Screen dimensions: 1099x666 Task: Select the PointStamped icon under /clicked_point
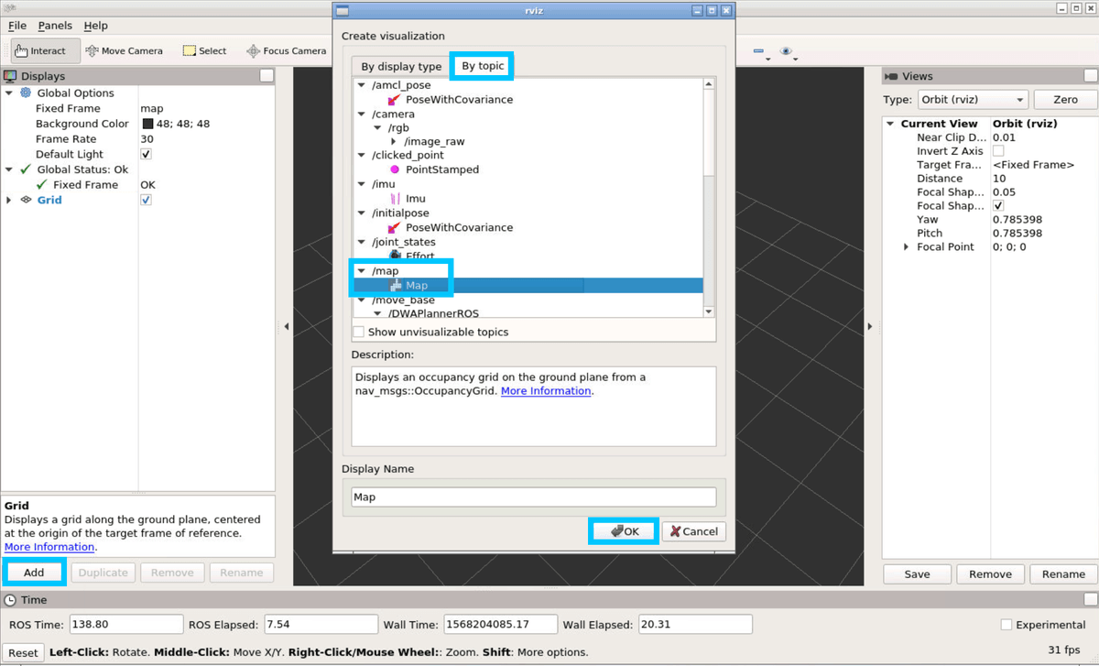(x=394, y=169)
